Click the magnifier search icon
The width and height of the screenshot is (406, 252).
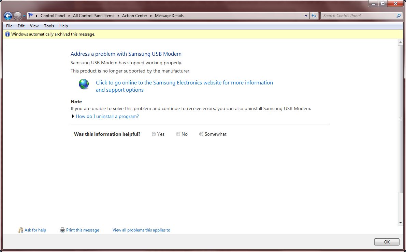(398, 16)
